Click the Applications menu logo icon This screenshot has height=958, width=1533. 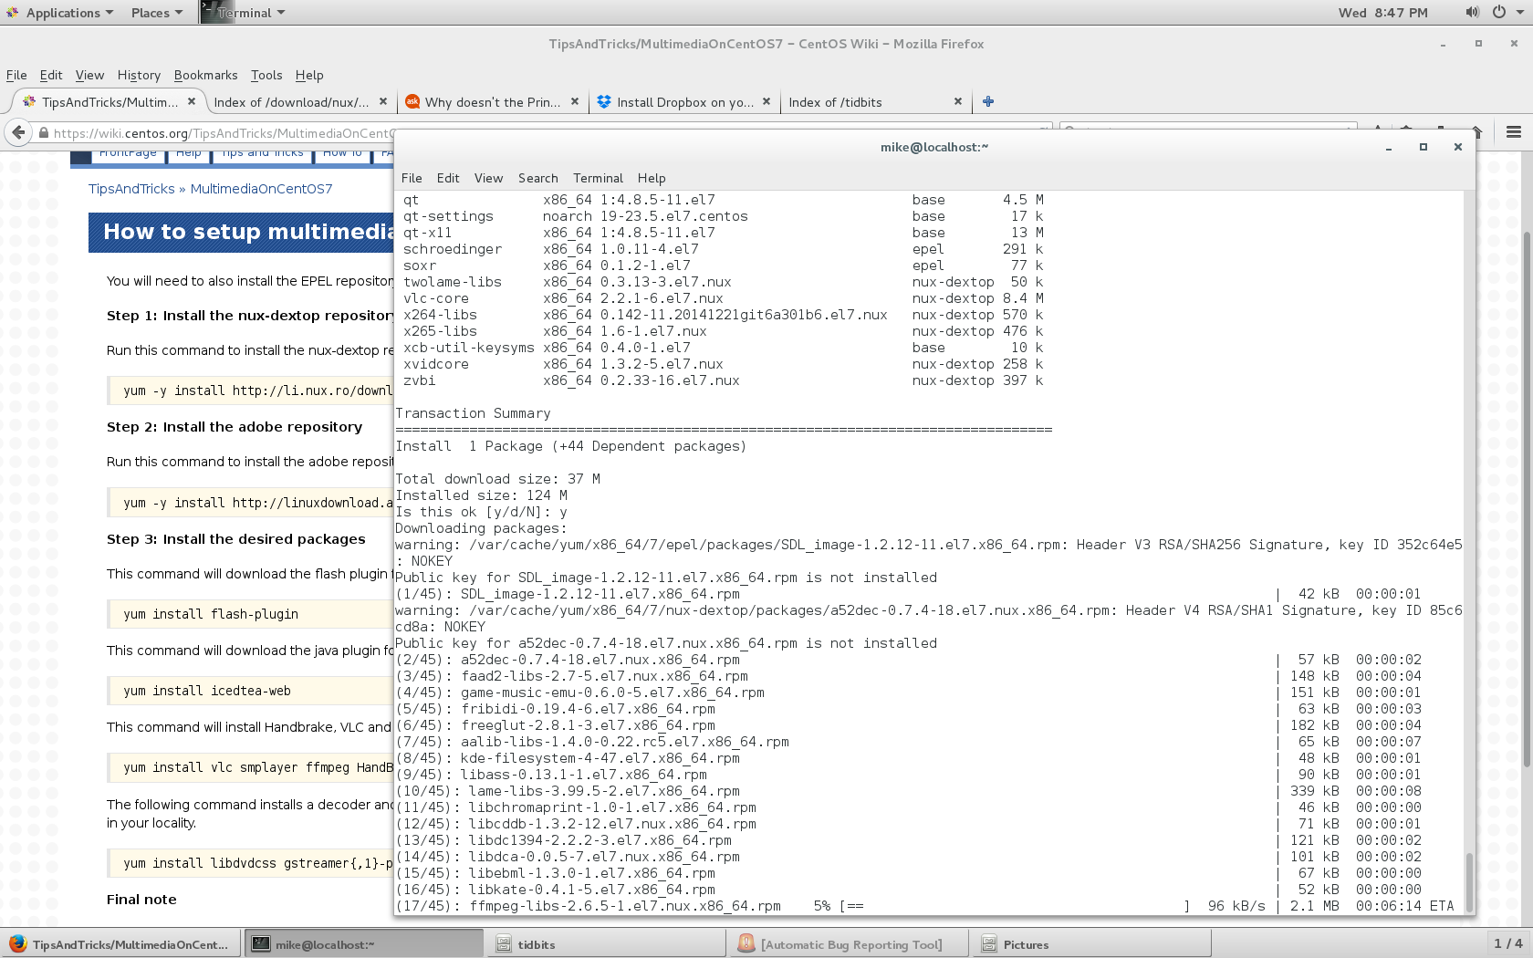(12, 12)
